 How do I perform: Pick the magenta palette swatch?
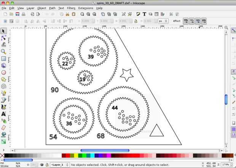coord(108,155)
